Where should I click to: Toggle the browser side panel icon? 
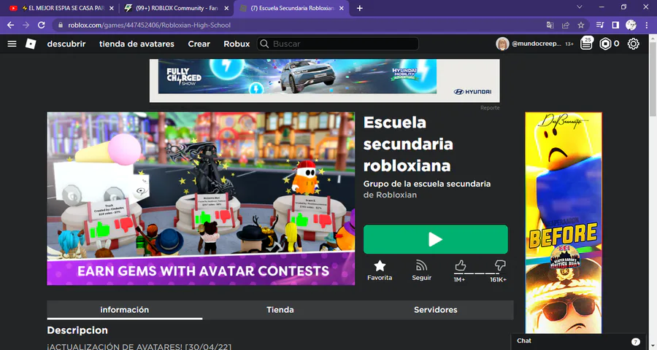tap(615, 25)
